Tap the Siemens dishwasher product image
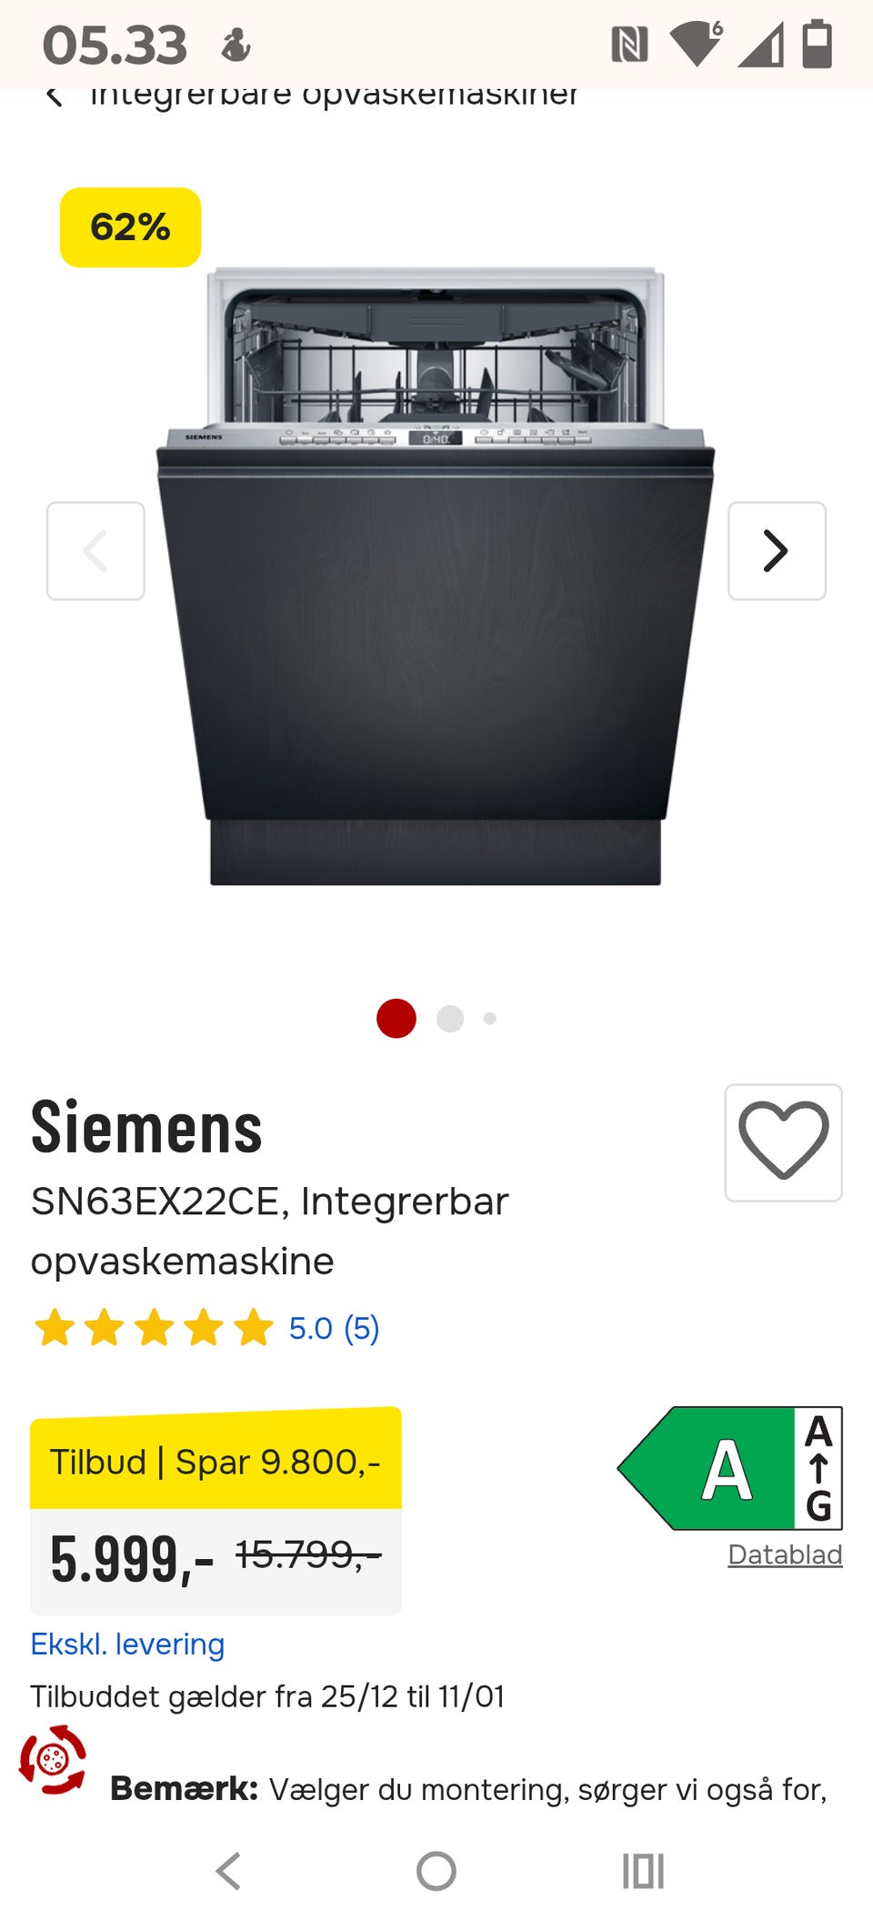The image size is (873, 1931). pos(436,576)
